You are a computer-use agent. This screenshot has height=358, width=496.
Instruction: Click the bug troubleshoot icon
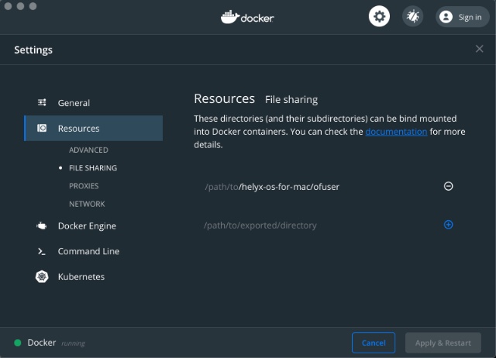tap(412, 16)
